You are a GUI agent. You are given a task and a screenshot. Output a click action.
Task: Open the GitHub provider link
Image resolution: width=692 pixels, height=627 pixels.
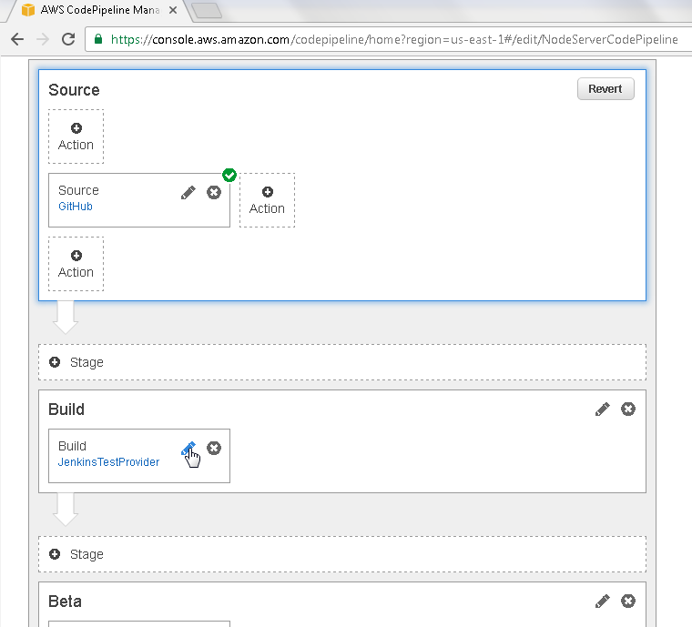click(x=76, y=207)
